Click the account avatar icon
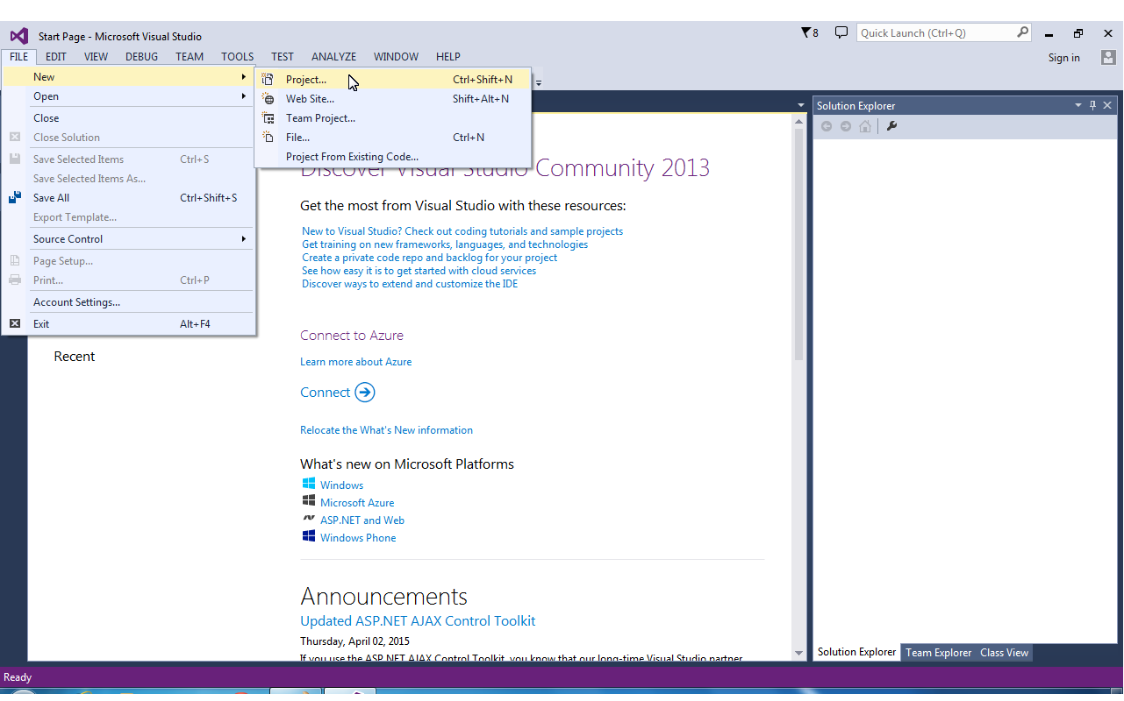This screenshot has width=1124, height=701. pos(1106,57)
